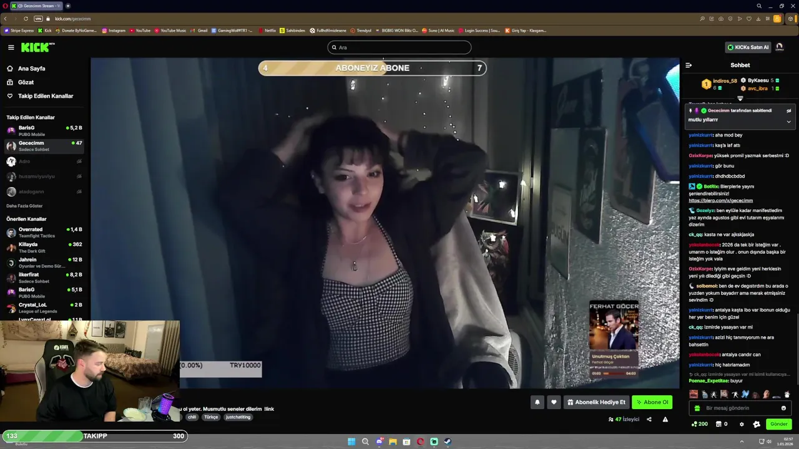Follow the channel with the heart button
799x449 pixels.
pos(553,402)
